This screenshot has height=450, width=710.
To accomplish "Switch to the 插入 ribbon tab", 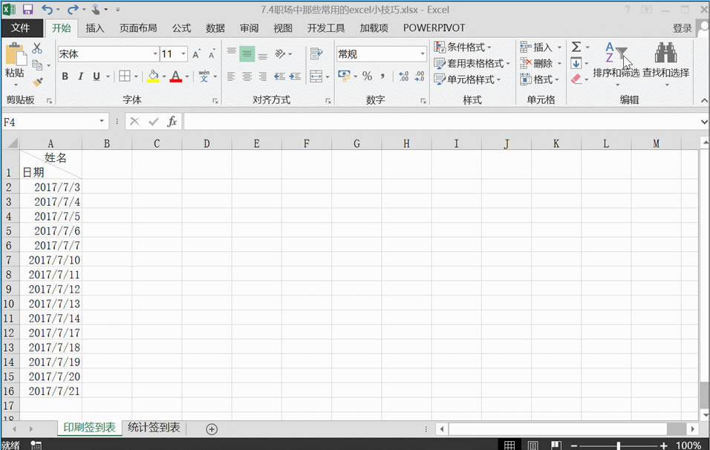I will [95, 27].
